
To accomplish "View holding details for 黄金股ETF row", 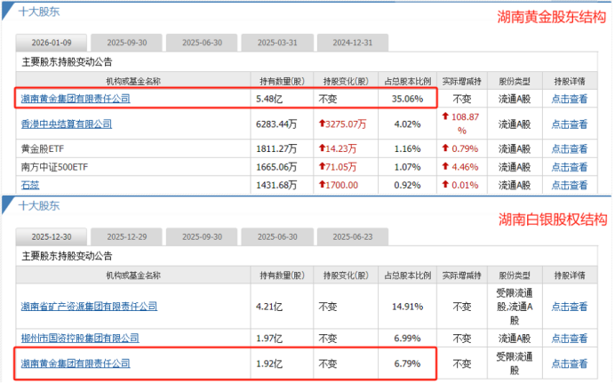I will point(570,148).
